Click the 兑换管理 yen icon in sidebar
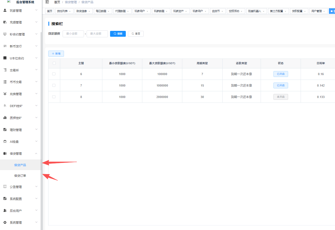335x230 pixels. 5,94
